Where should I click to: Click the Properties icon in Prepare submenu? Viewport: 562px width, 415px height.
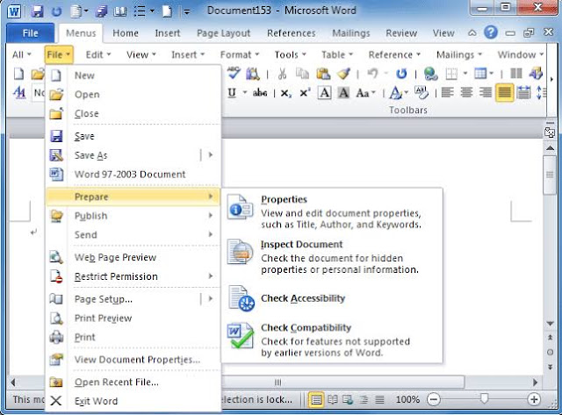pos(240,206)
